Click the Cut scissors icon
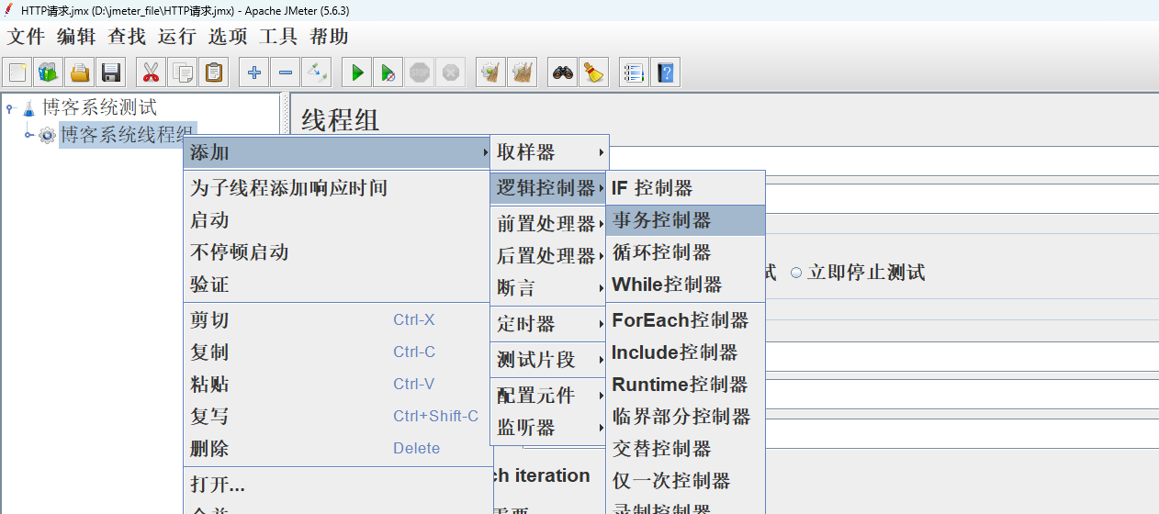 click(151, 72)
